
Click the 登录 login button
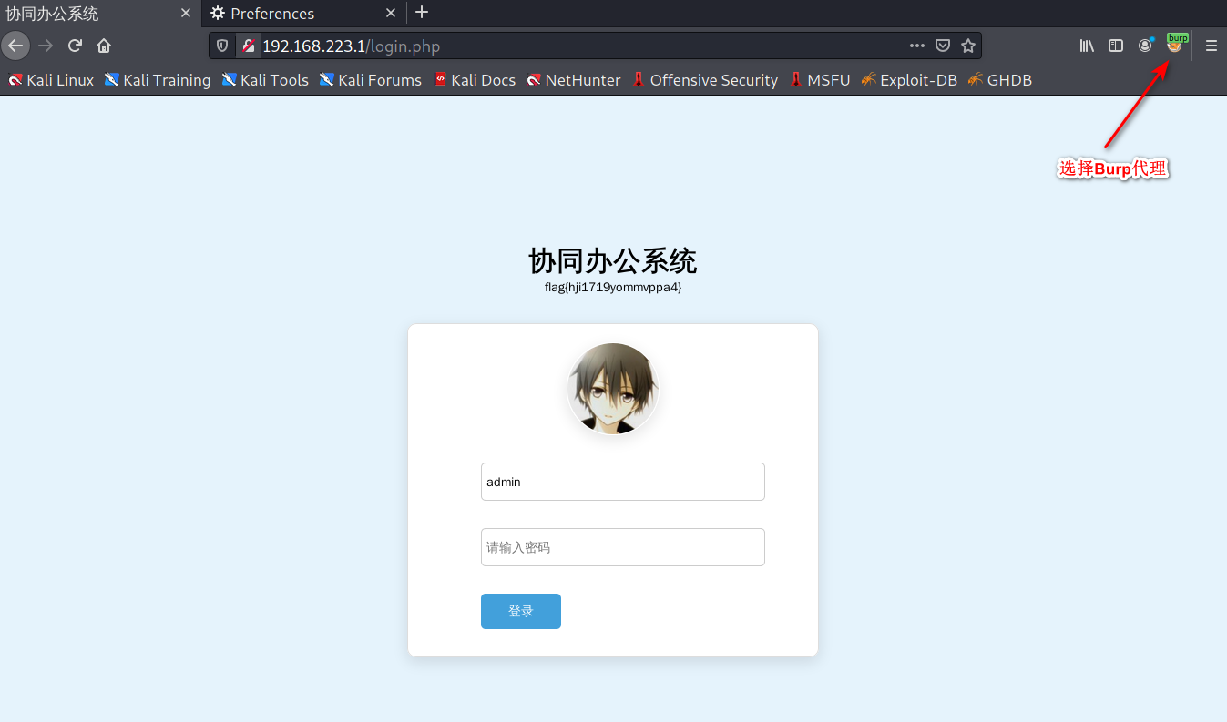[520, 611]
